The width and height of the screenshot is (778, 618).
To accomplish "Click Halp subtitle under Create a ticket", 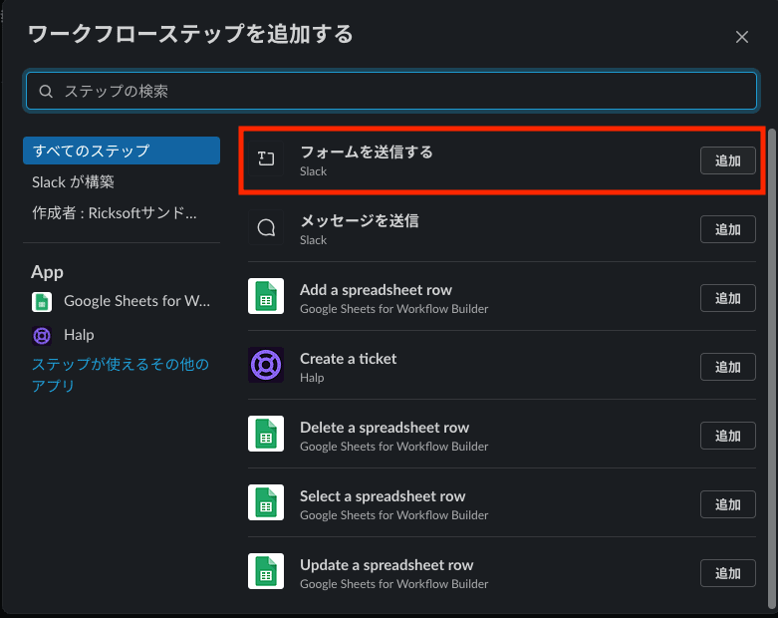I will coord(312,378).
